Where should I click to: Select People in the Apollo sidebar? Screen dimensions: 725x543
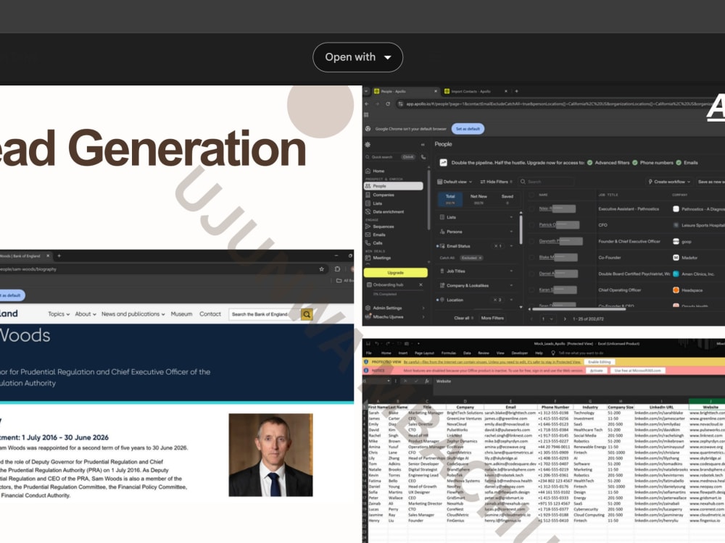point(394,186)
